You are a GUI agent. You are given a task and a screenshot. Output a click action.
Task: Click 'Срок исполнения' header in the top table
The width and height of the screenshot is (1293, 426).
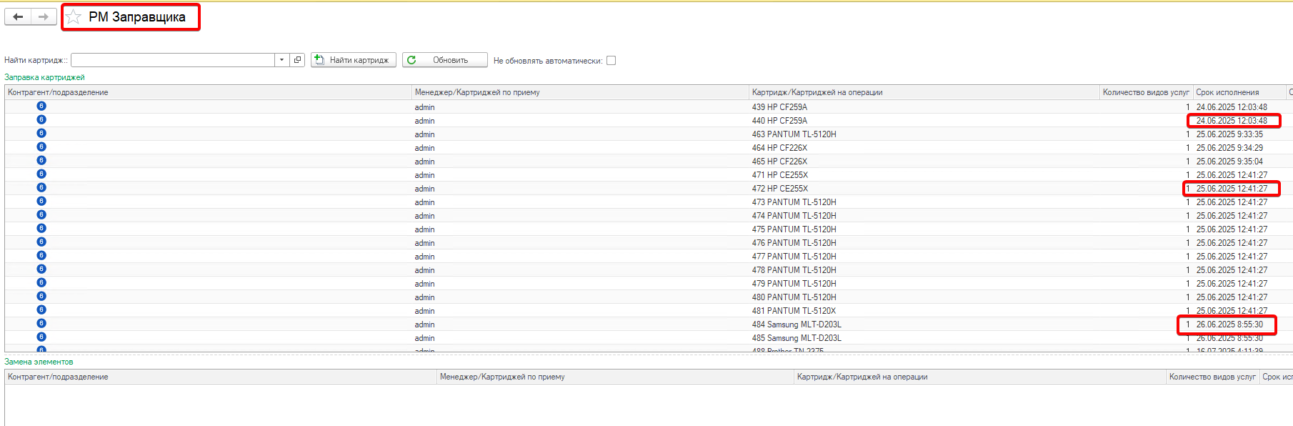click(1227, 92)
